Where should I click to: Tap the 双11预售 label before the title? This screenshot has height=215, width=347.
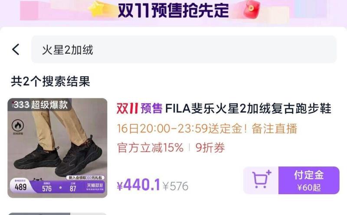139,108
